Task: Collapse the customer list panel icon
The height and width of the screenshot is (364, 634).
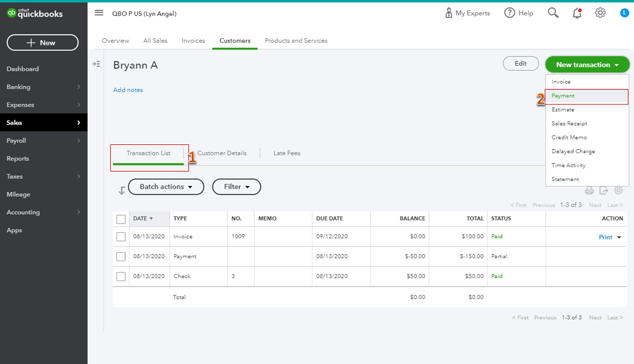Action: point(96,64)
